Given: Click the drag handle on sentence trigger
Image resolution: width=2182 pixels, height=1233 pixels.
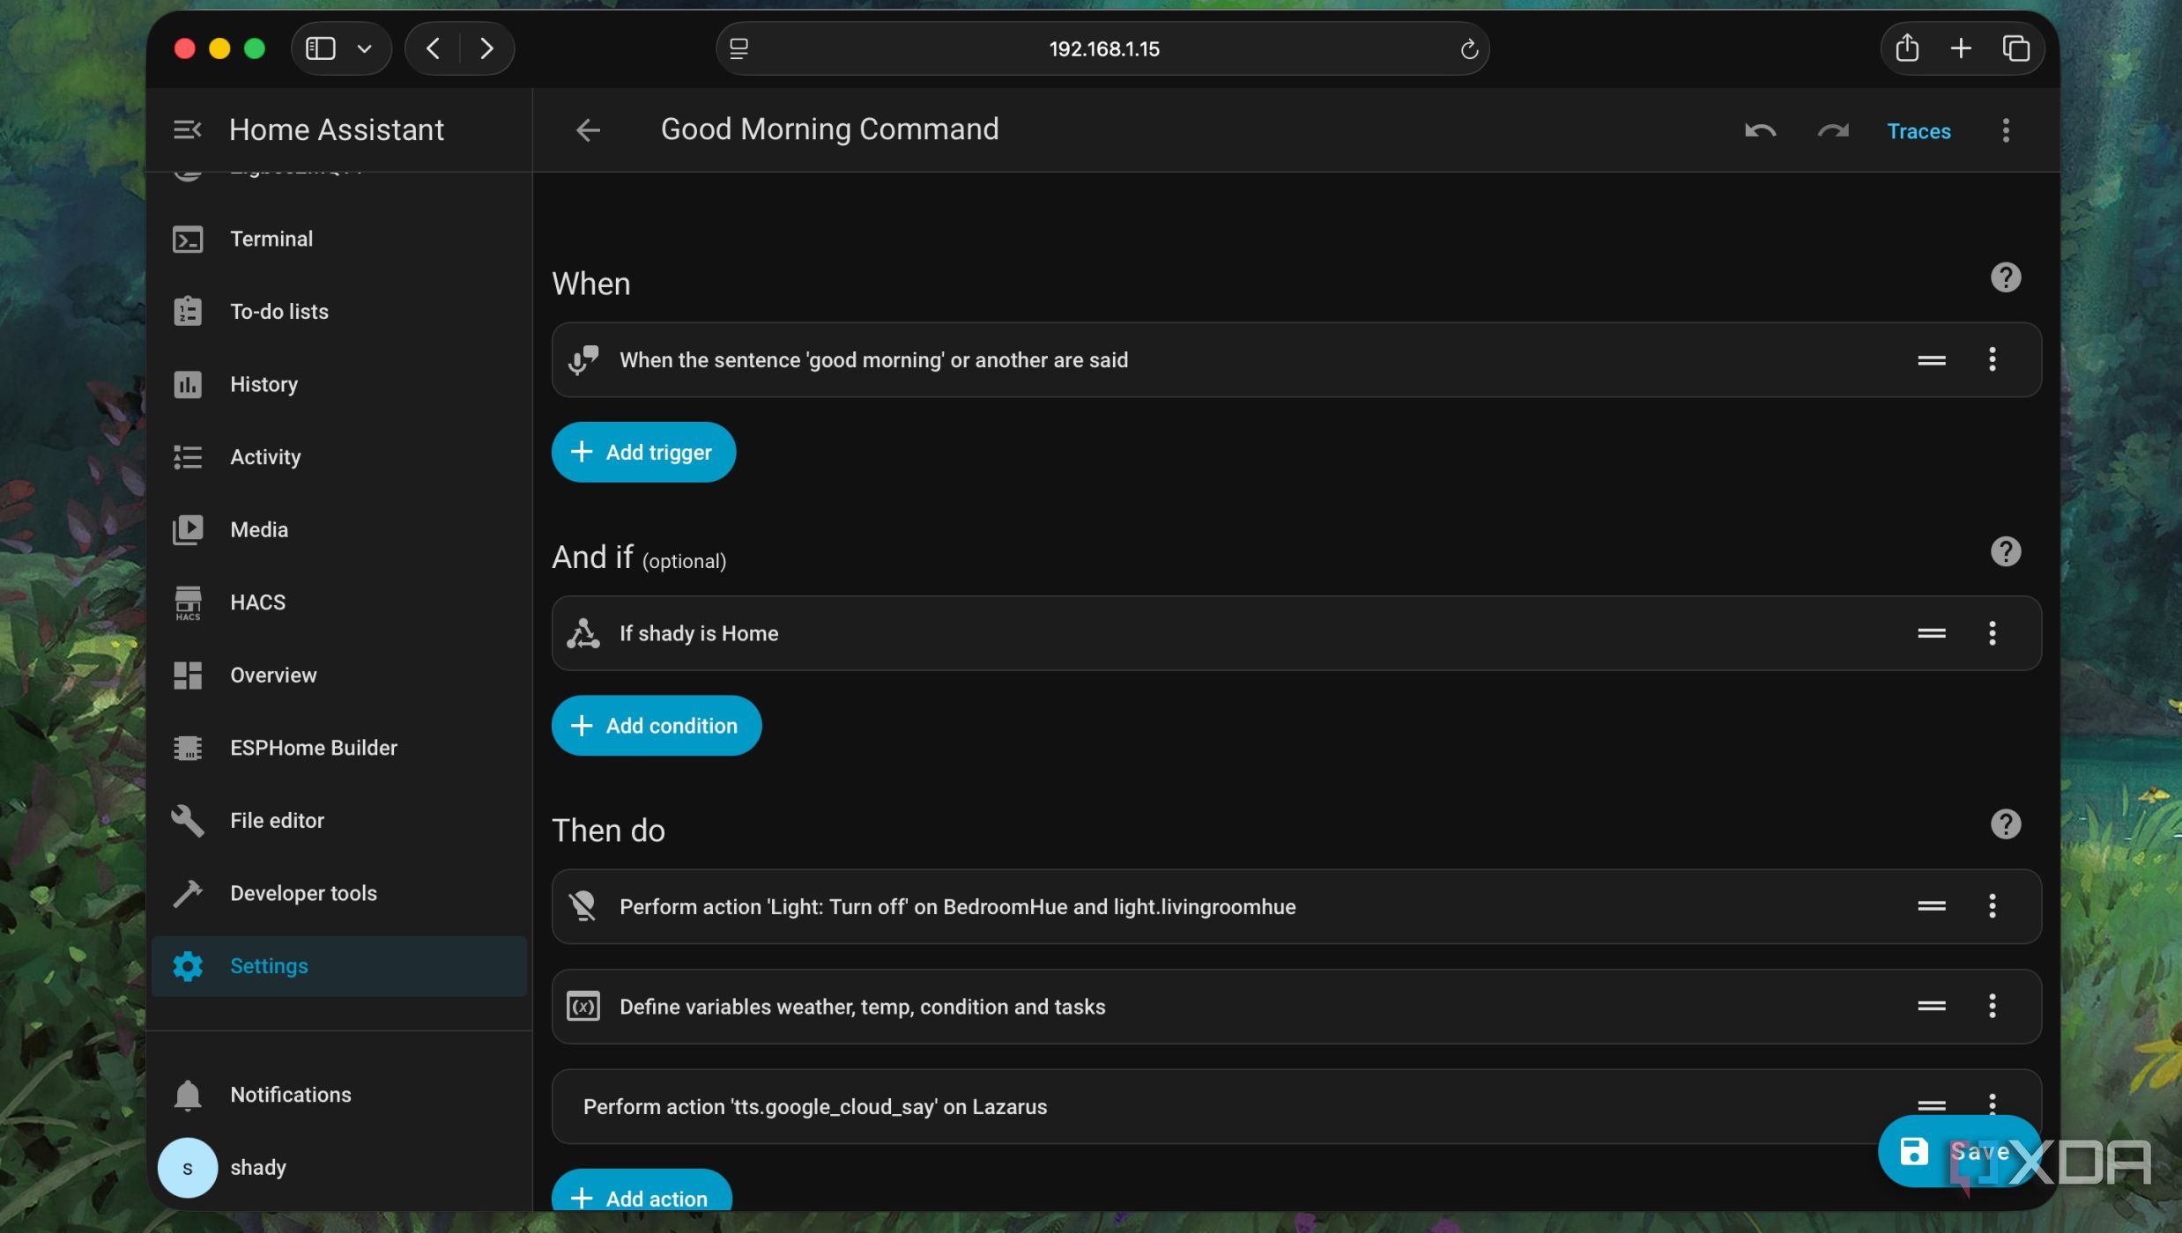Looking at the screenshot, I should point(1932,360).
